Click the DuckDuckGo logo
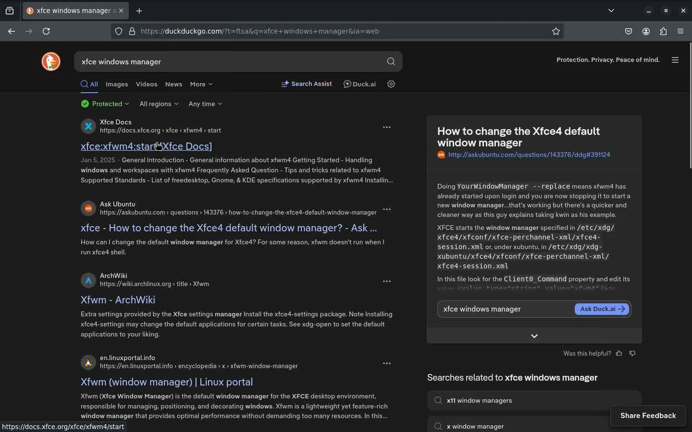Screen dimensions: 692x432 pyautogui.click(x=51, y=61)
